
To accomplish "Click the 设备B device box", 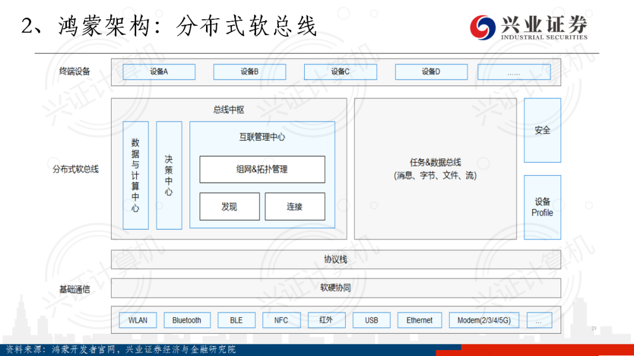I will point(249,72).
